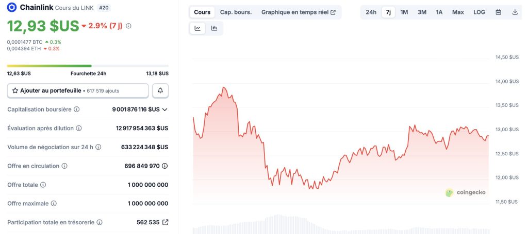The width and height of the screenshot is (528, 234).
Task: Click the download chart data icon
Action: tap(515, 12)
